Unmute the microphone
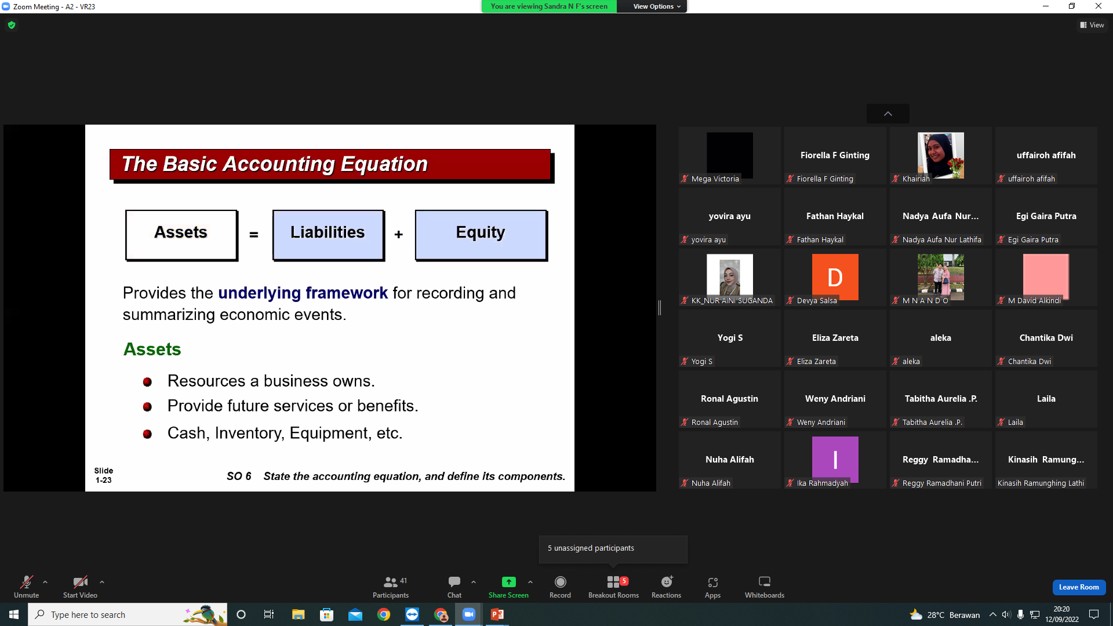The height and width of the screenshot is (626, 1113). [26, 586]
